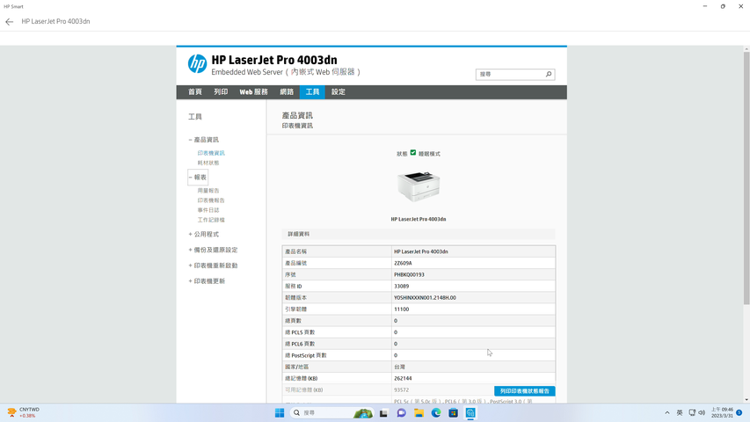Image resolution: width=750 pixels, height=422 pixels.
Task: Select serial number PHBKQ00193
Action: tap(409, 274)
